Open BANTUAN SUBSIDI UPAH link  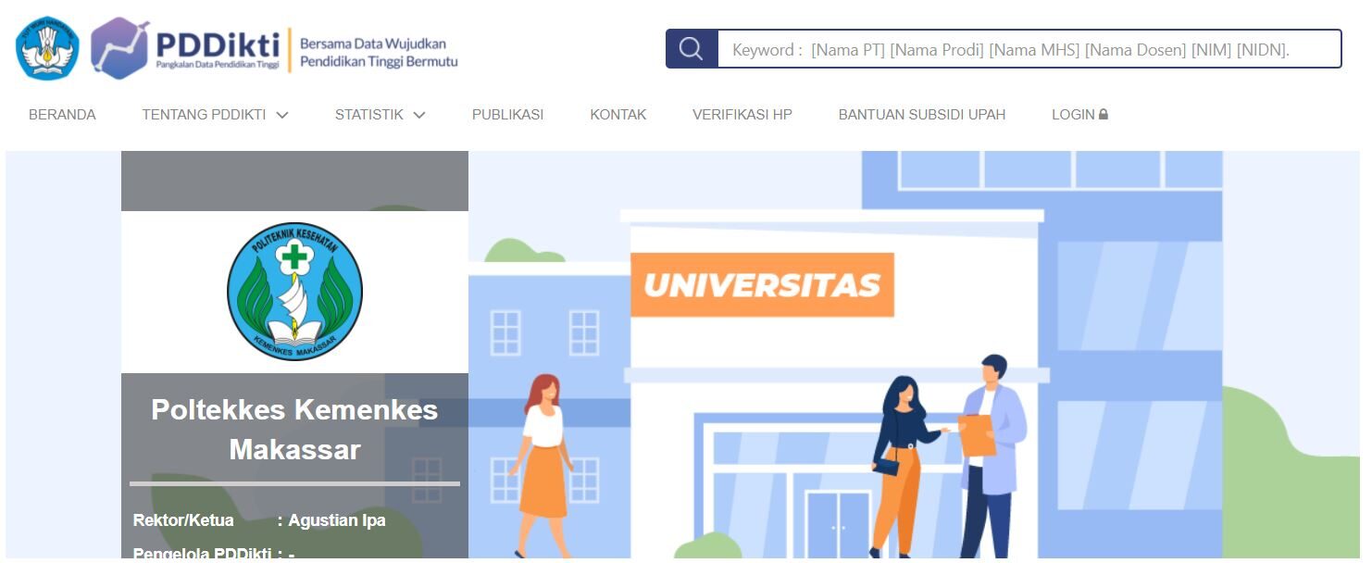pyautogui.click(x=922, y=115)
